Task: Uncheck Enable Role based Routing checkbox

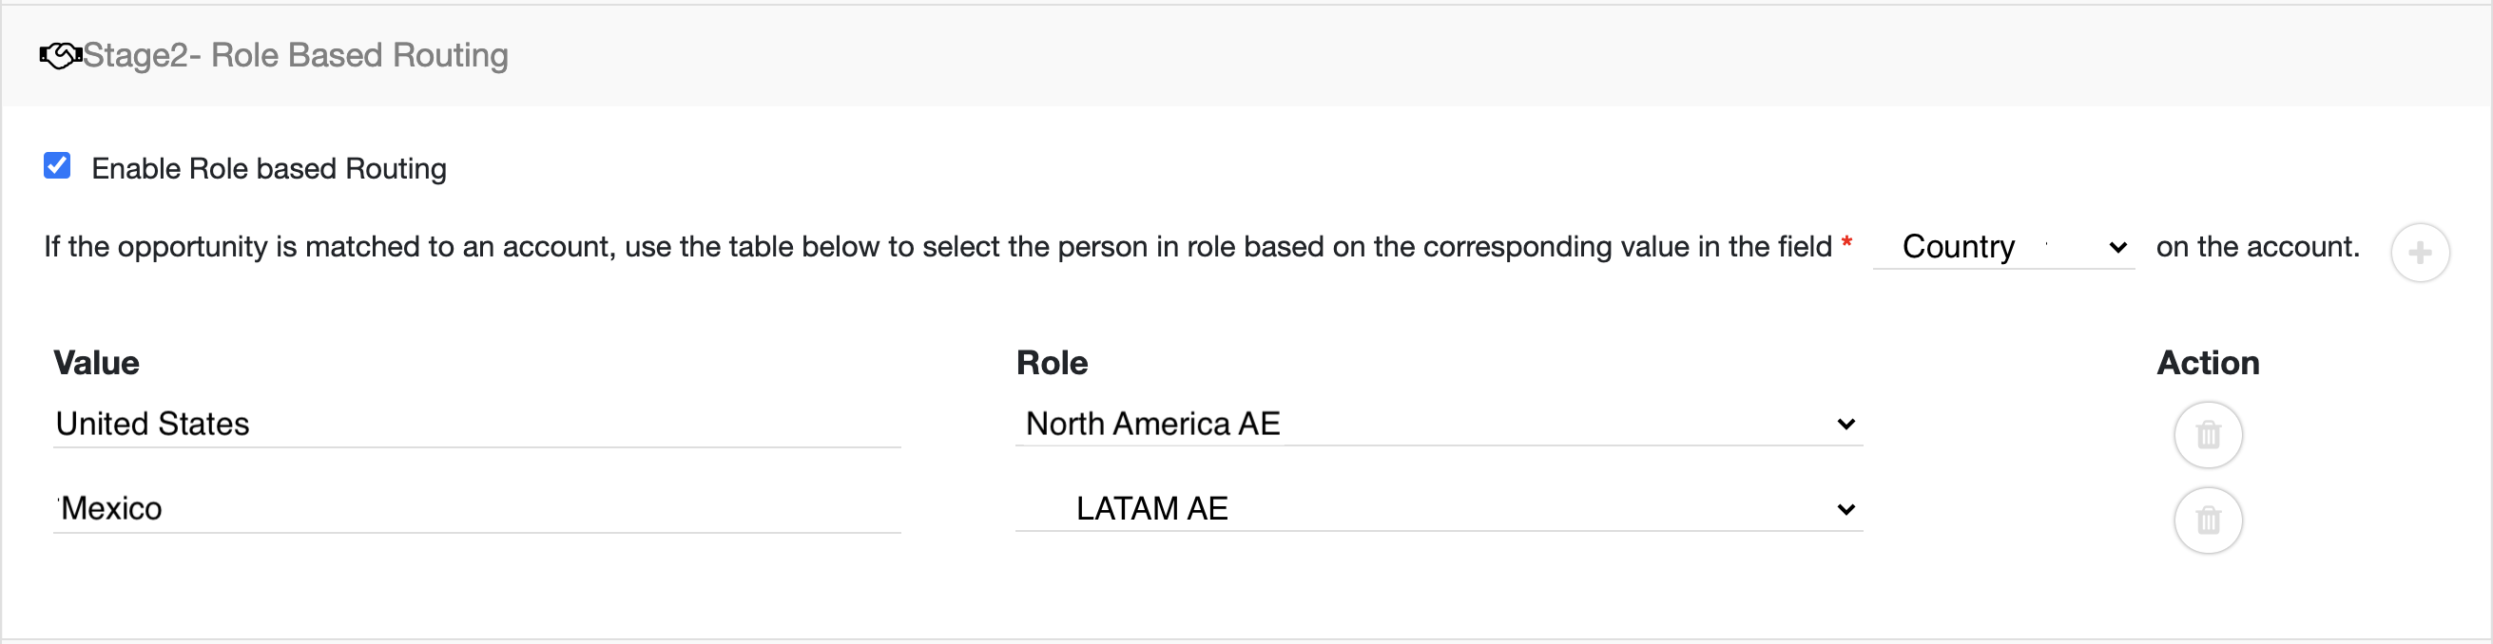Action: click(x=57, y=166)
